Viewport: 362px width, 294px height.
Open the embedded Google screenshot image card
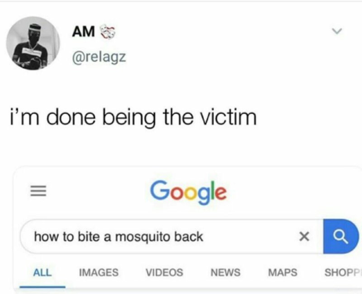[x=187, y=230]
